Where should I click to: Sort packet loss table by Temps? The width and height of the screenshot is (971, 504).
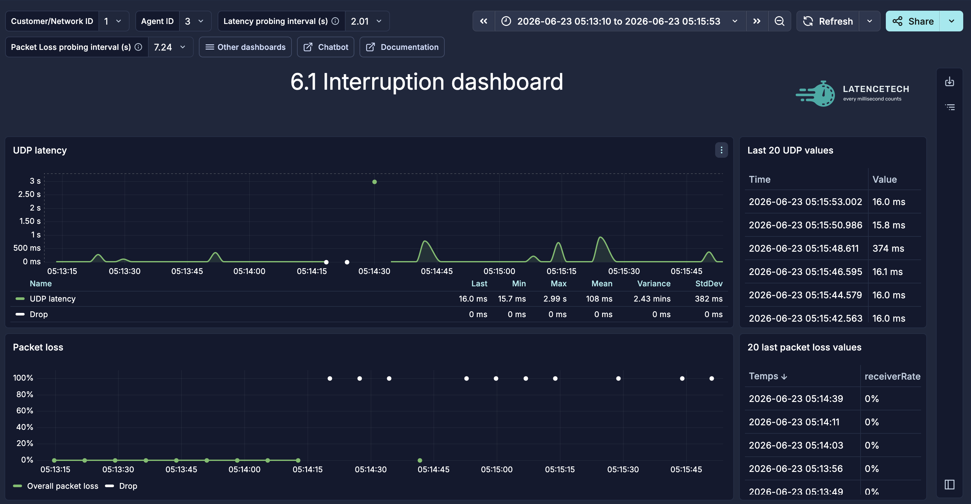tap(768, 376)
